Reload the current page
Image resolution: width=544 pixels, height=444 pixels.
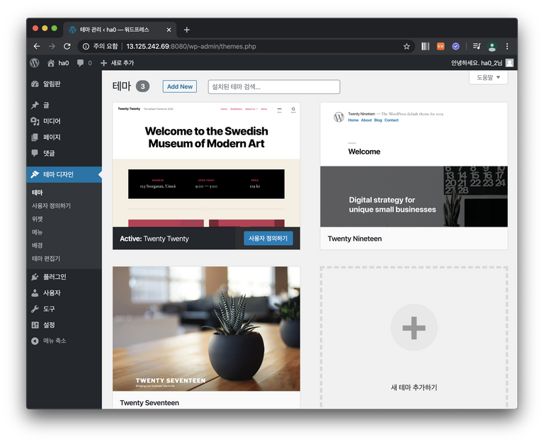[67, 46]
